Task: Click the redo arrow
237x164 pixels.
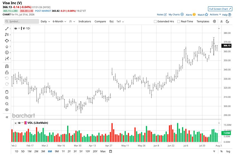Action: click(7, 84)
